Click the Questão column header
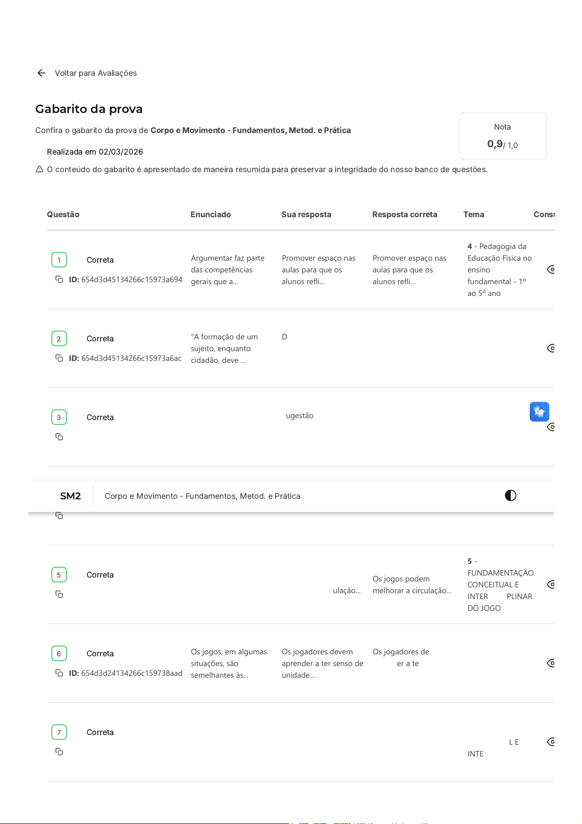This screenshot has width=582, height=824. point(63,214)
